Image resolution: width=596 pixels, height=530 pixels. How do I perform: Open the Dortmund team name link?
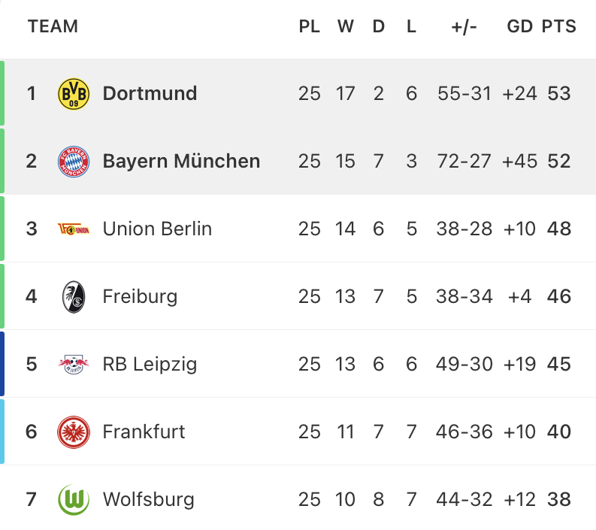tap(150, 93)
